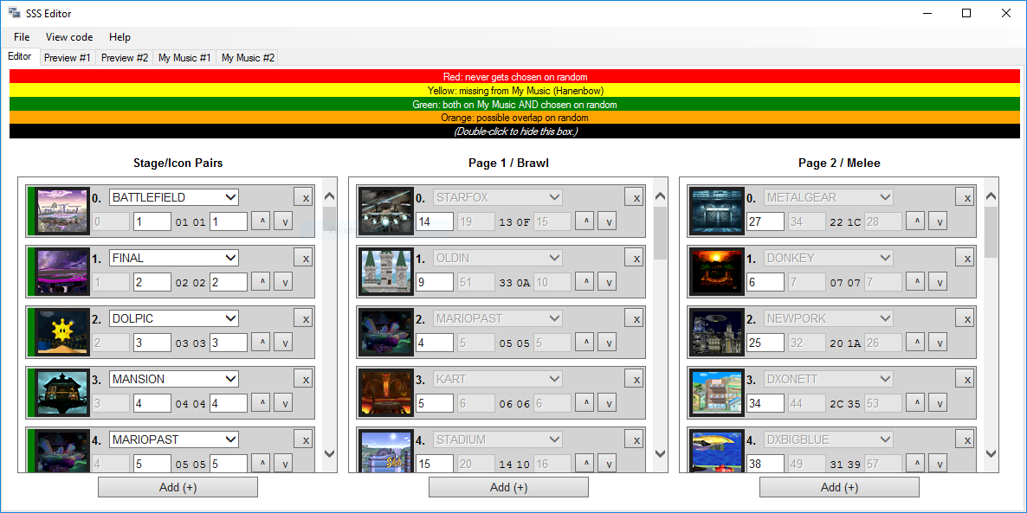Select the Final Destination stage thumbnail
This screenshot has width=1027, height=513.
coord(62,272)
